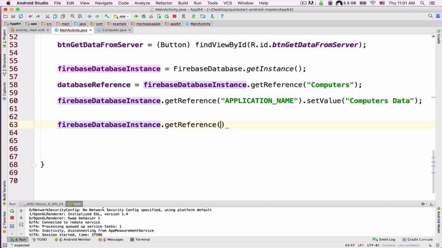This screenshot has height=248, width=442.
Task: Click the Undo arrow icon
Action: 30,16
